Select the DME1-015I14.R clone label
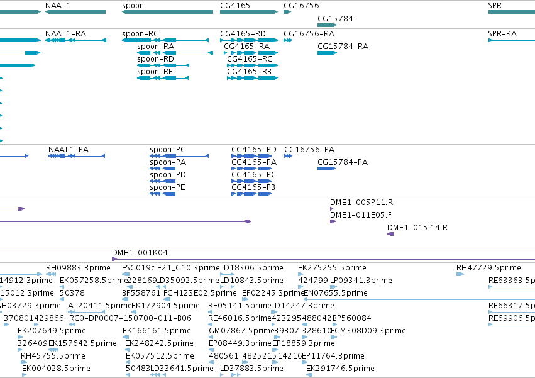Screen dimensions: 535x378 [x=417, y=228]
